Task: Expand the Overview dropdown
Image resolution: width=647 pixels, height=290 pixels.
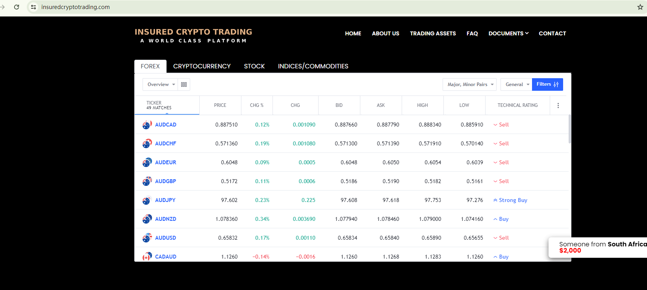Action: 161,84
